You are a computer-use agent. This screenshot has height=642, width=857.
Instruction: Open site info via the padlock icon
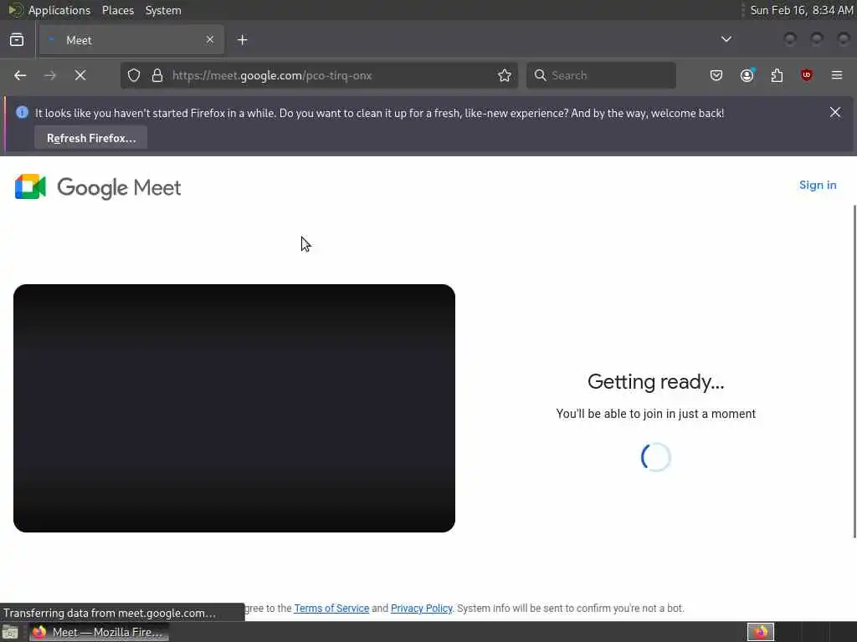point(157,75)
